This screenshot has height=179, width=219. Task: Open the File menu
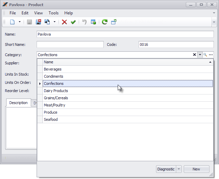pyautogui.click(x=13, y=13)
